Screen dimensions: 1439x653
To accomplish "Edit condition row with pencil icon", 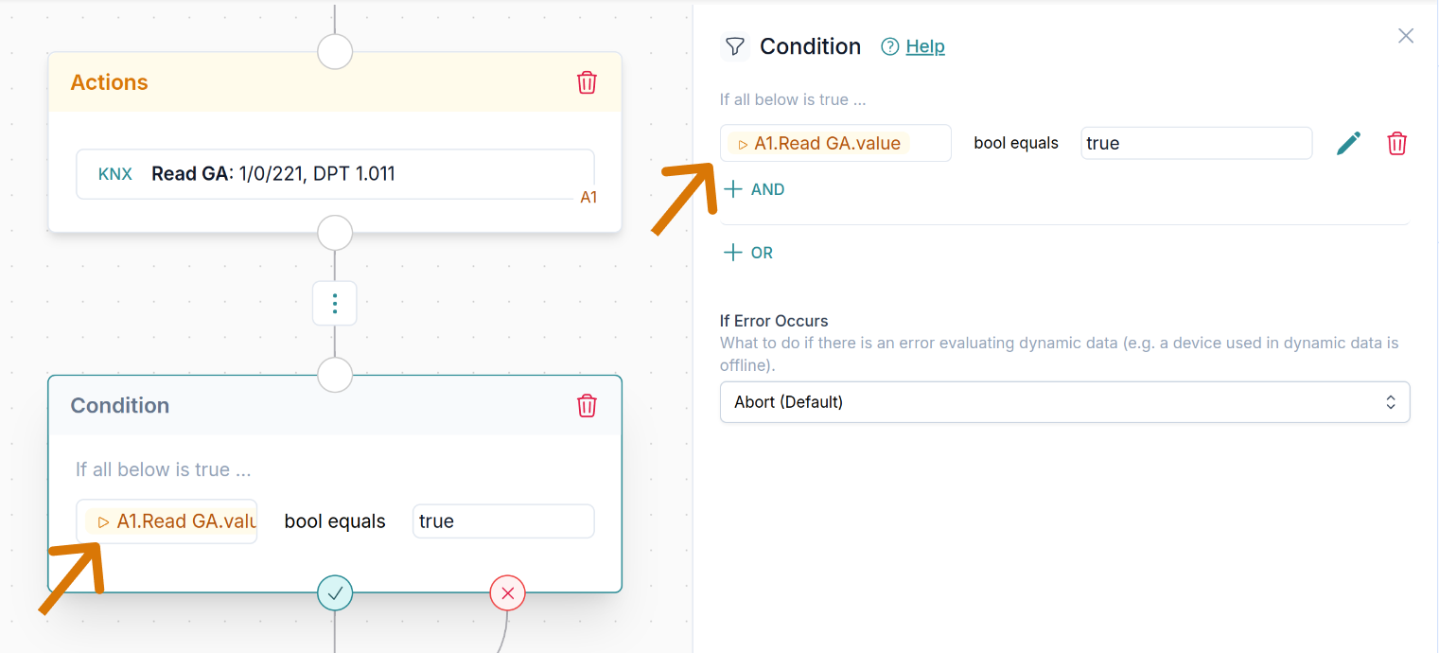I will point(1348,143).
